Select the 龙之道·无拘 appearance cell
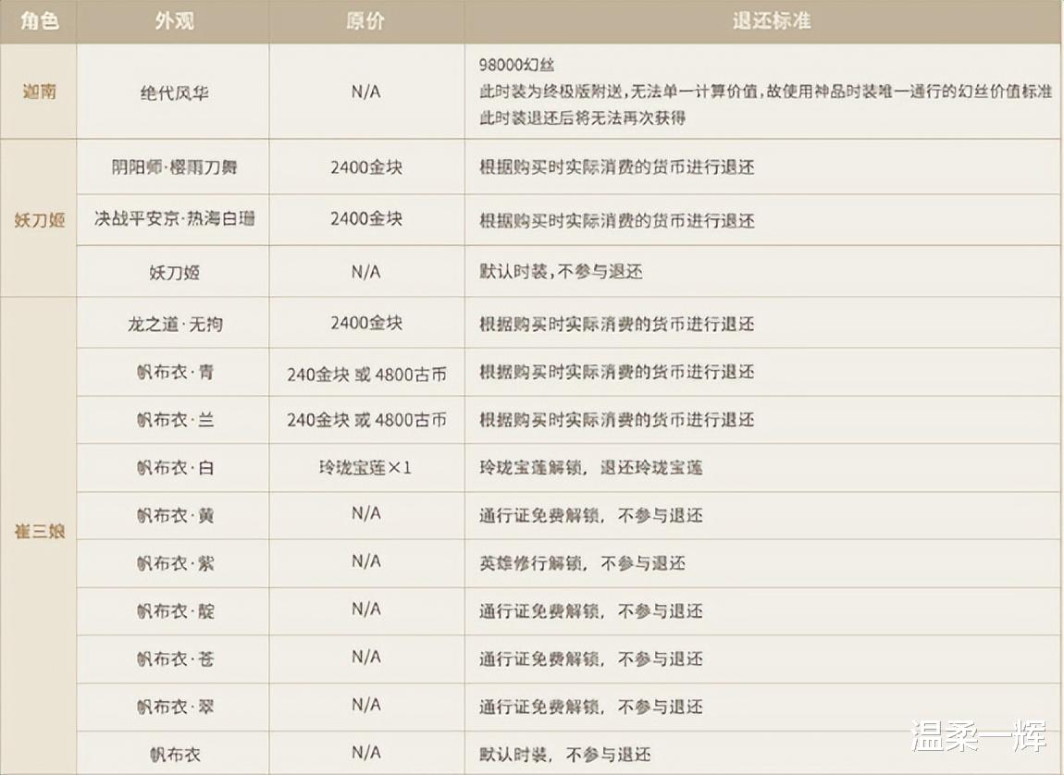This screenshot has height=775, width=1064. [x=174, y=324]
